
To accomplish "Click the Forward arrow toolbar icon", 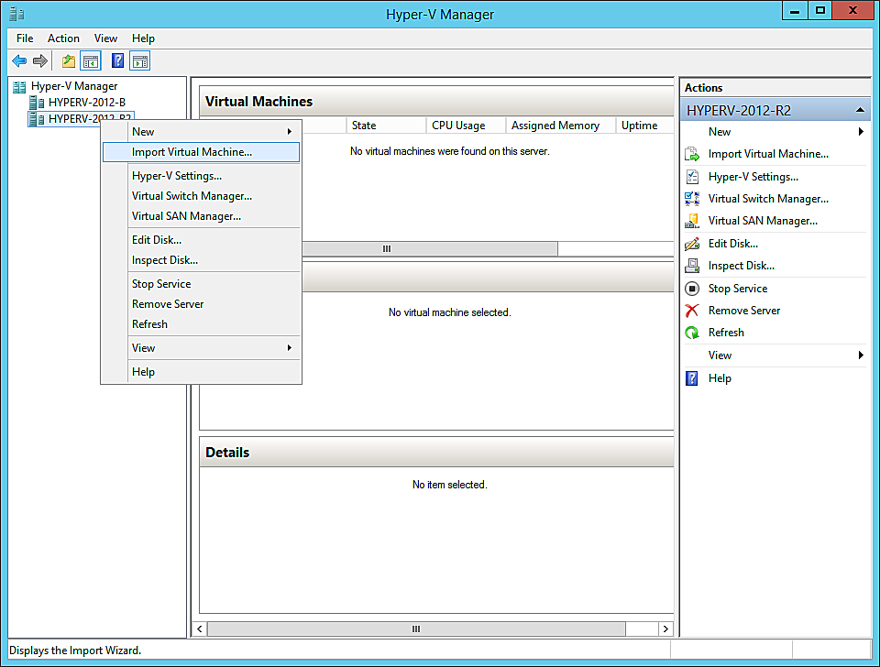I will tap(39, 60).
